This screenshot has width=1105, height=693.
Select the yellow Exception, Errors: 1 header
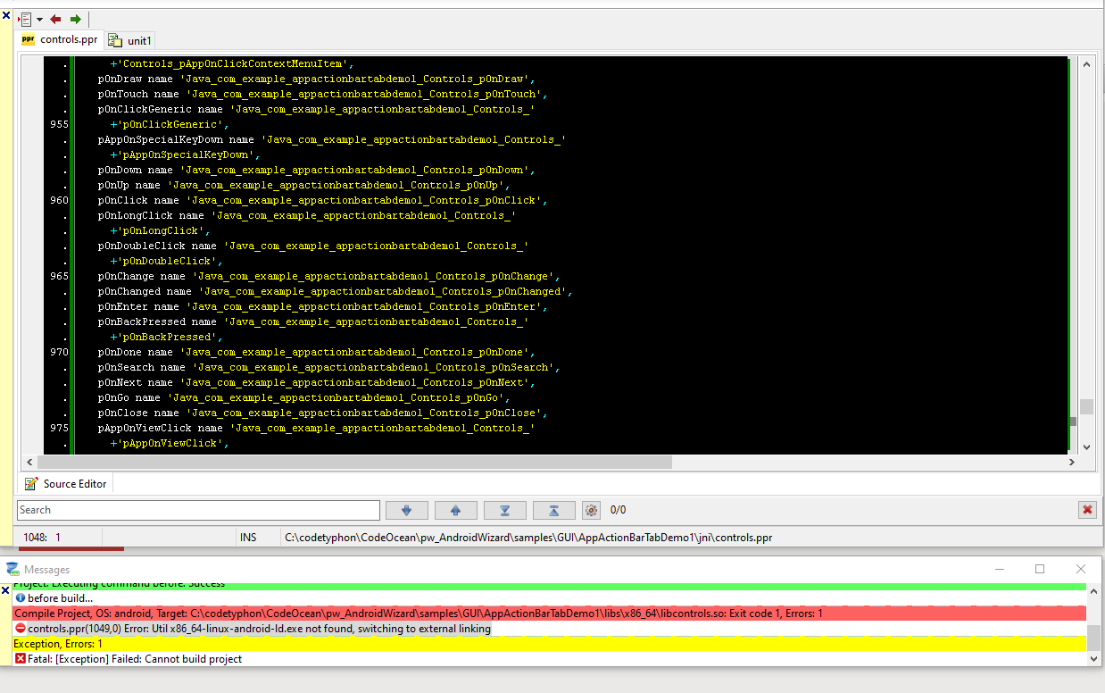(550, 644)
